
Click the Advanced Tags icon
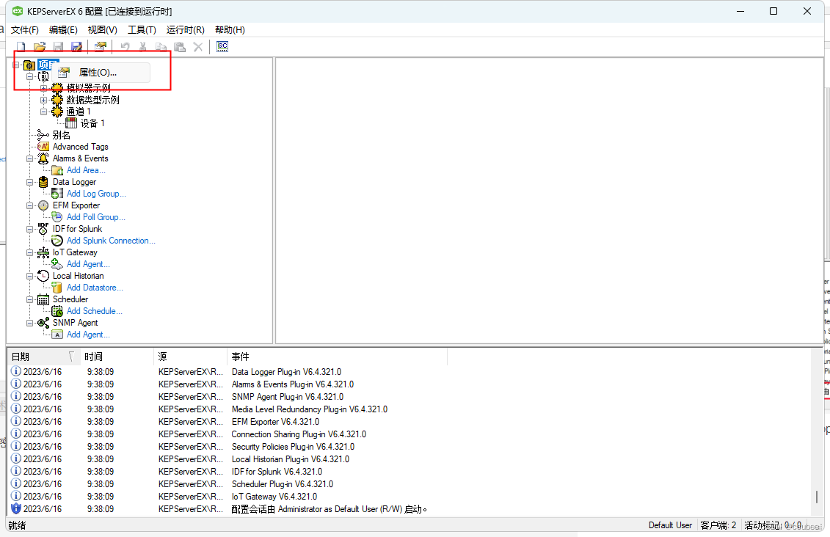(43, 147)
